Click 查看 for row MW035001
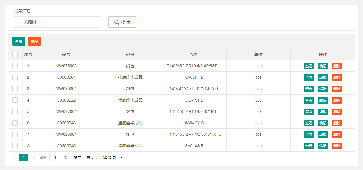The image size is (363, 170). pos(309,89)
